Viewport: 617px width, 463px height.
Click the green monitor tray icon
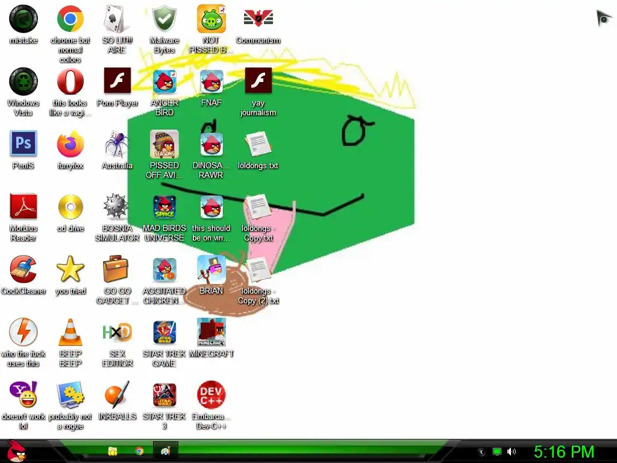(497, 452)
